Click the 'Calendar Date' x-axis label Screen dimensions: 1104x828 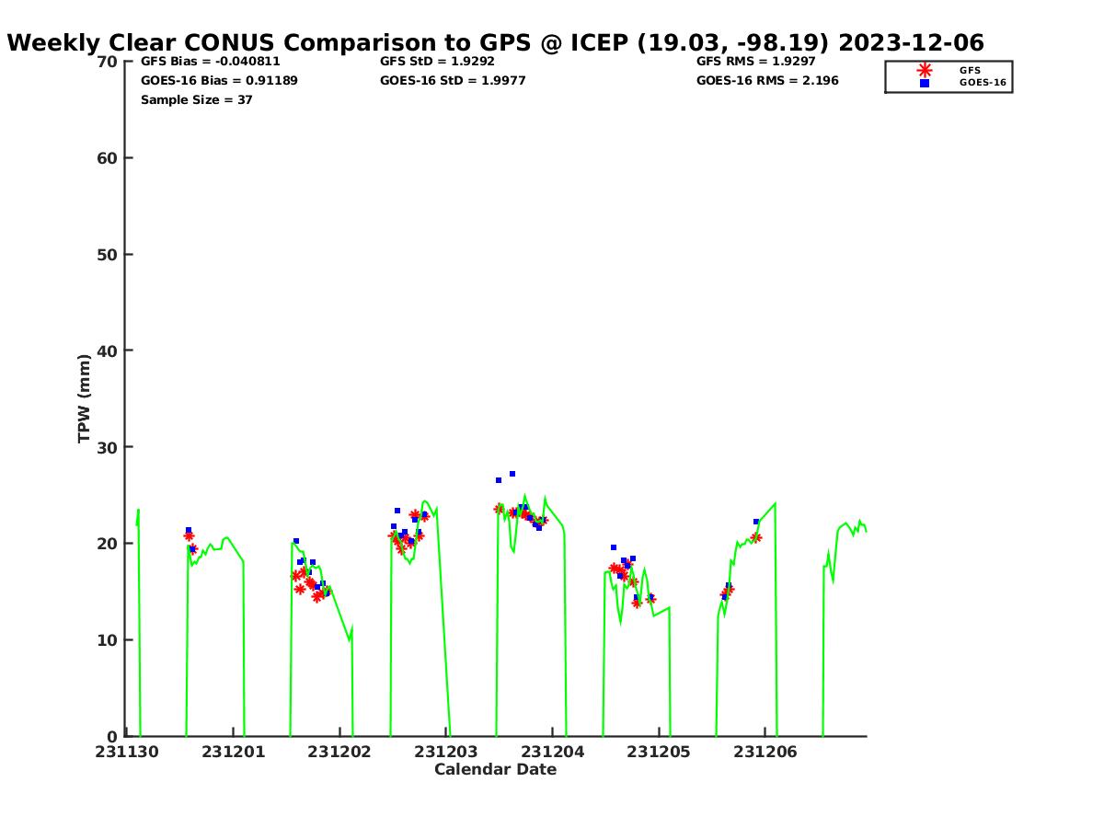(x=495, y=770)
